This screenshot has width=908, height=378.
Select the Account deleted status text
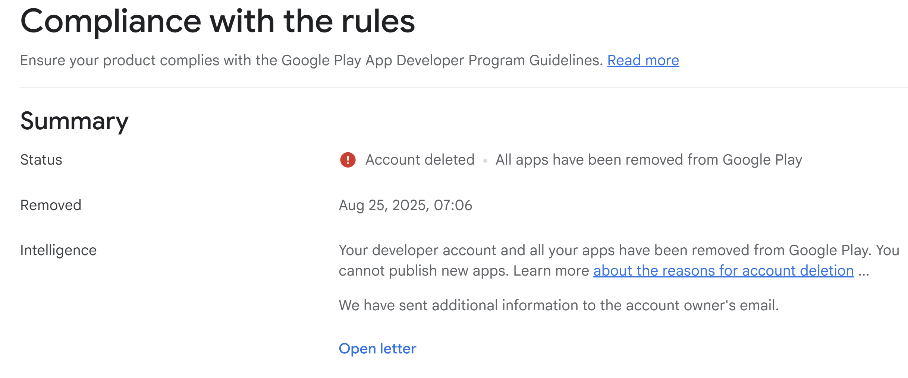420,160
